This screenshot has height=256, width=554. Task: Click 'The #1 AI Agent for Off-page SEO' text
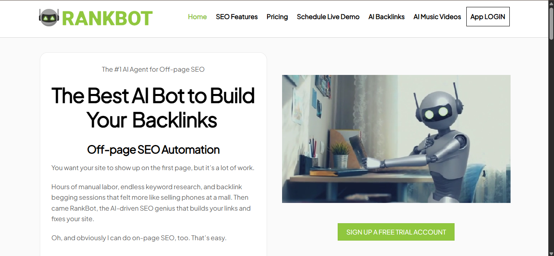pos(153,69)
